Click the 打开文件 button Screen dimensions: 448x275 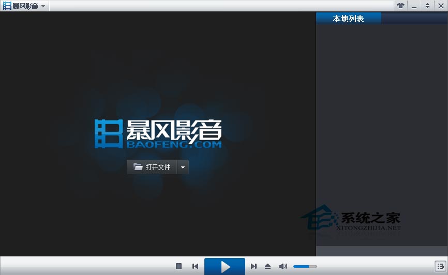152,167
